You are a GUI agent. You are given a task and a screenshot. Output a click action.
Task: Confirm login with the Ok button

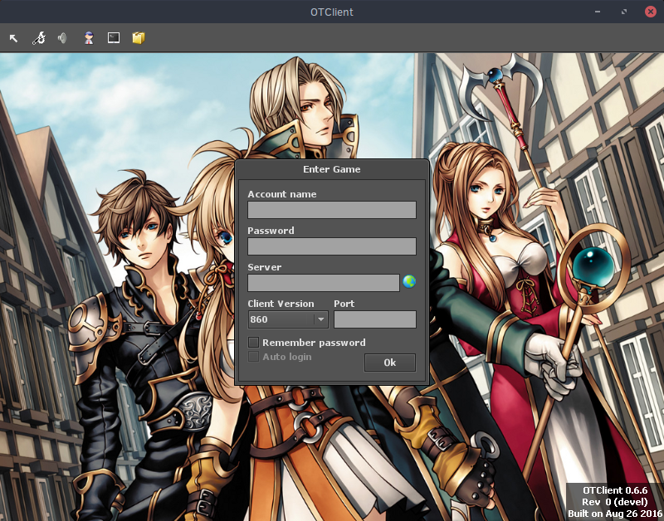[x=390, y=363]
